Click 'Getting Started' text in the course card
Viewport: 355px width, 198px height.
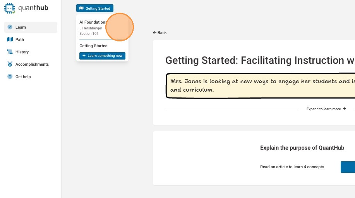(x=93, y=46)
